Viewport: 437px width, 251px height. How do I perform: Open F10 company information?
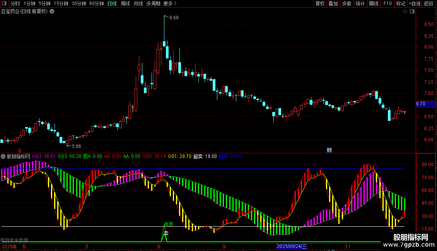(x=387, y=4)
